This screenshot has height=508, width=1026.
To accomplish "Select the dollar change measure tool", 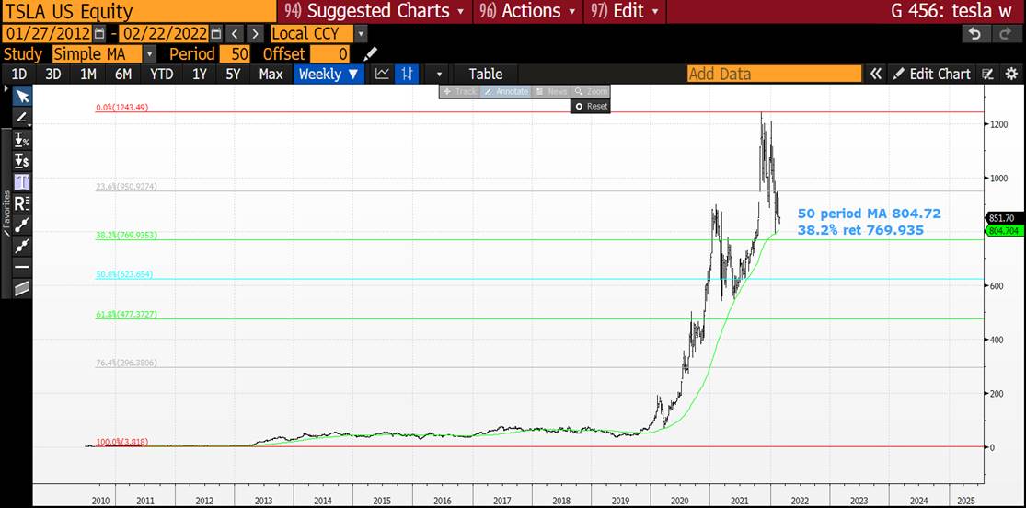I will [x=22, y=160].
